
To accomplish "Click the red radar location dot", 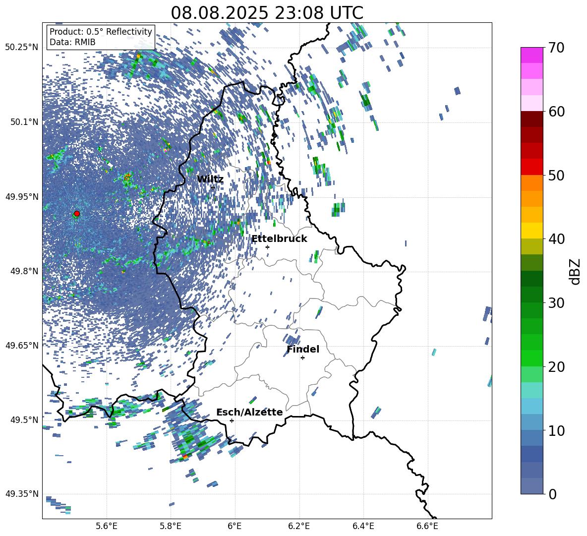I will pos(77,214).
